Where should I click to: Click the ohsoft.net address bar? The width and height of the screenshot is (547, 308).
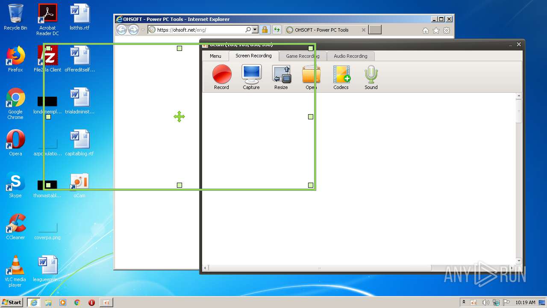pos(200,30)
